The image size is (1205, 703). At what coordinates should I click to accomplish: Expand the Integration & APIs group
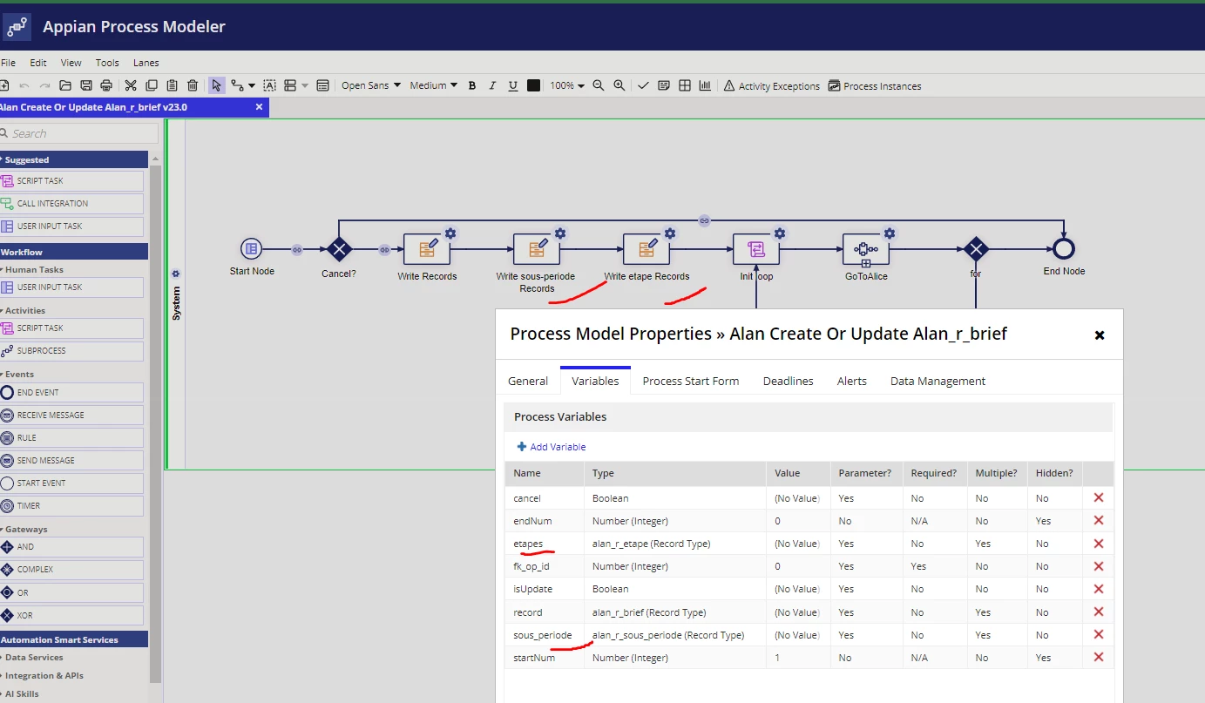pyautogui.click(x=44, y=675)
